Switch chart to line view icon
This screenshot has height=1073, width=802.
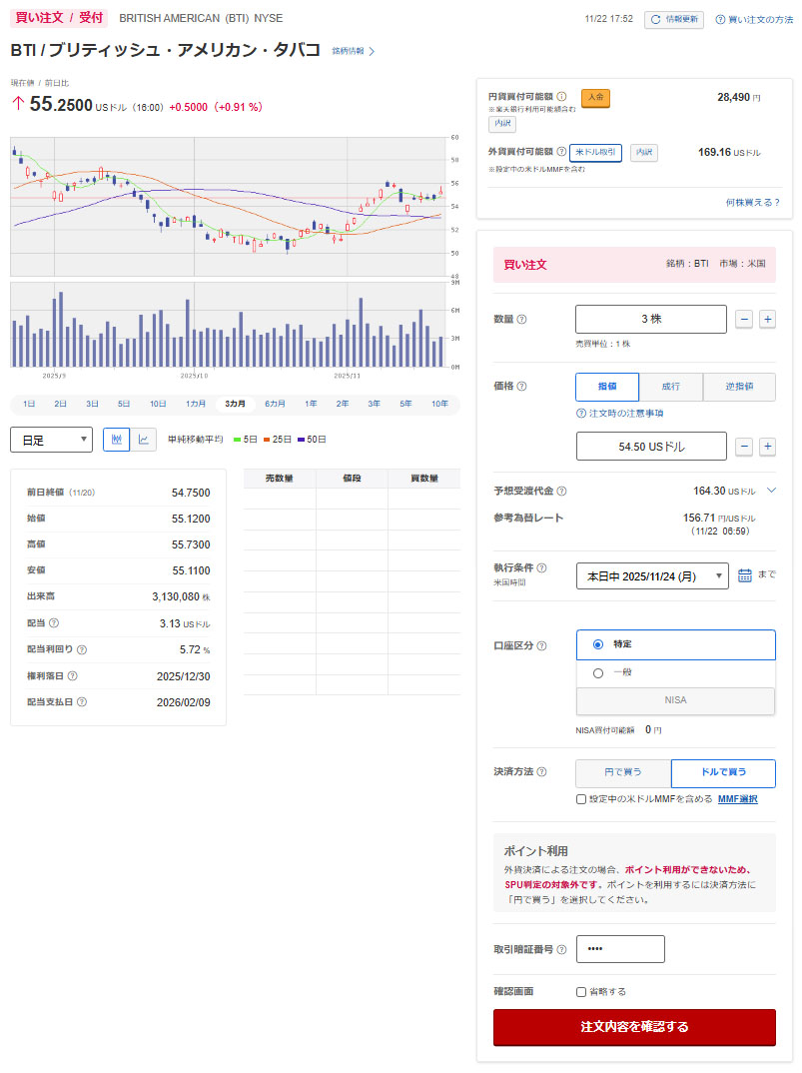(x=144, y=440)
